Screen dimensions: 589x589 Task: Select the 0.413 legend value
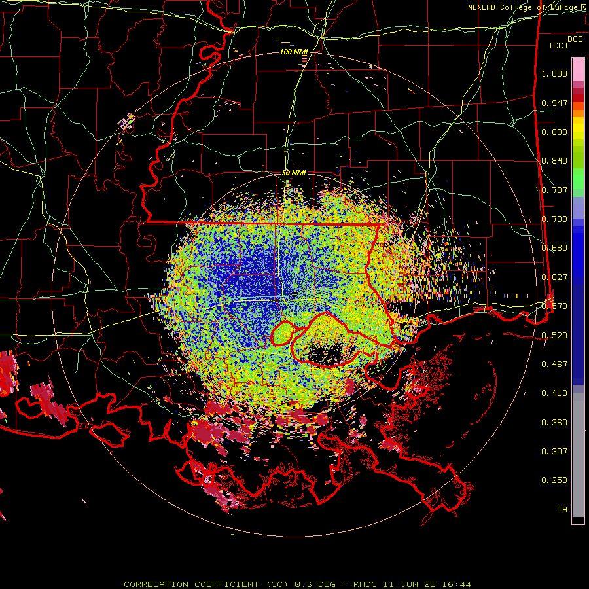[554, 393]
